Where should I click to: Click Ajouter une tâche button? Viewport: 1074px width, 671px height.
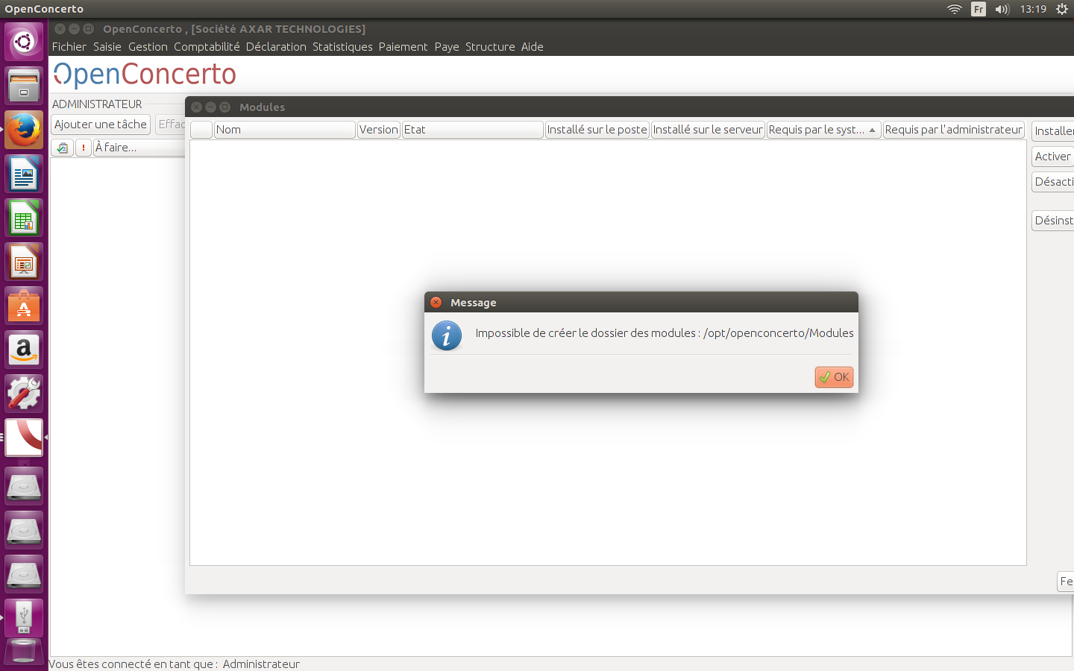tap(101, 125)
